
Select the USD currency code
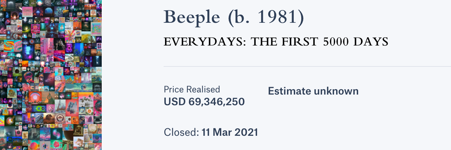(175, 102)
